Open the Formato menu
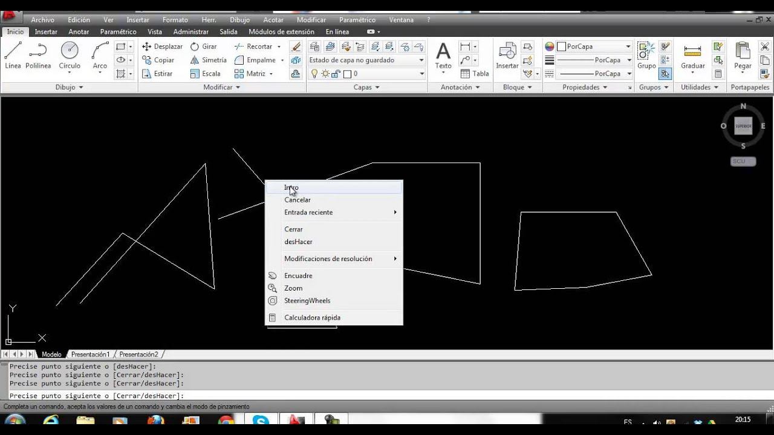This screenshot has height=435, width=774. pos(175,20)
